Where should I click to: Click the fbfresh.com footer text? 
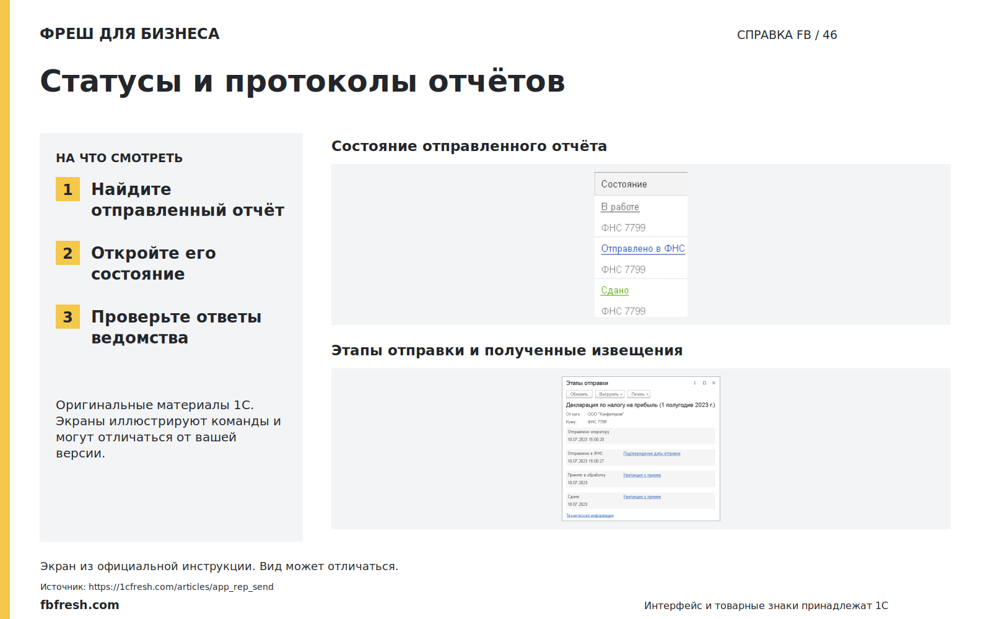click(x=80, y=605)
